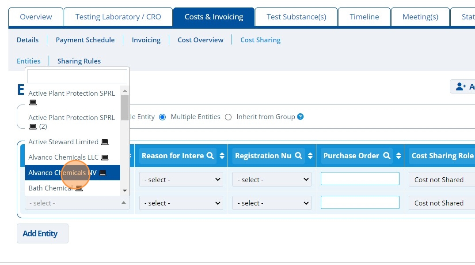Sort the Purchase Order column
Viewport: 475px width, 265px height.
coord(399,156)
